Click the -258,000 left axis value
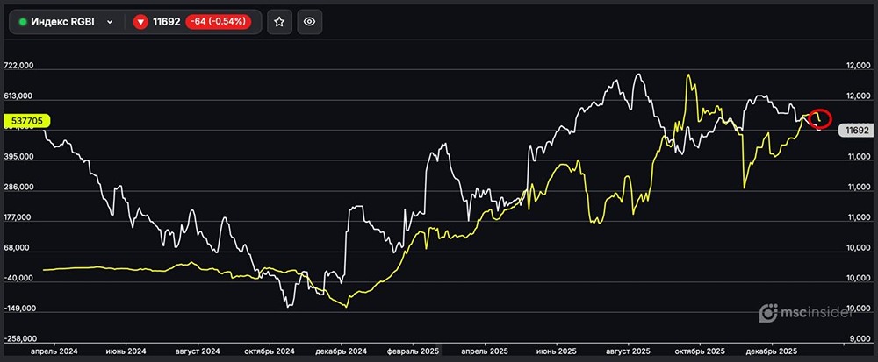878x362 pixels. (x=41, y=338)
